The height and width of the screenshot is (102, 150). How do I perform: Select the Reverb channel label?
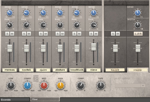(115, 70)
